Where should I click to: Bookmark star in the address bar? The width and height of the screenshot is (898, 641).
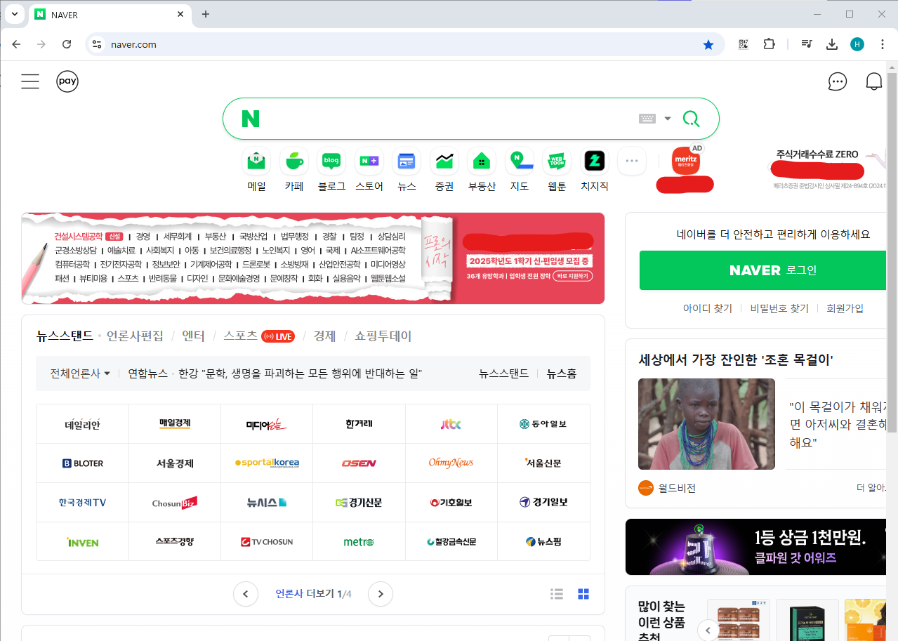[x=708, y=44]
